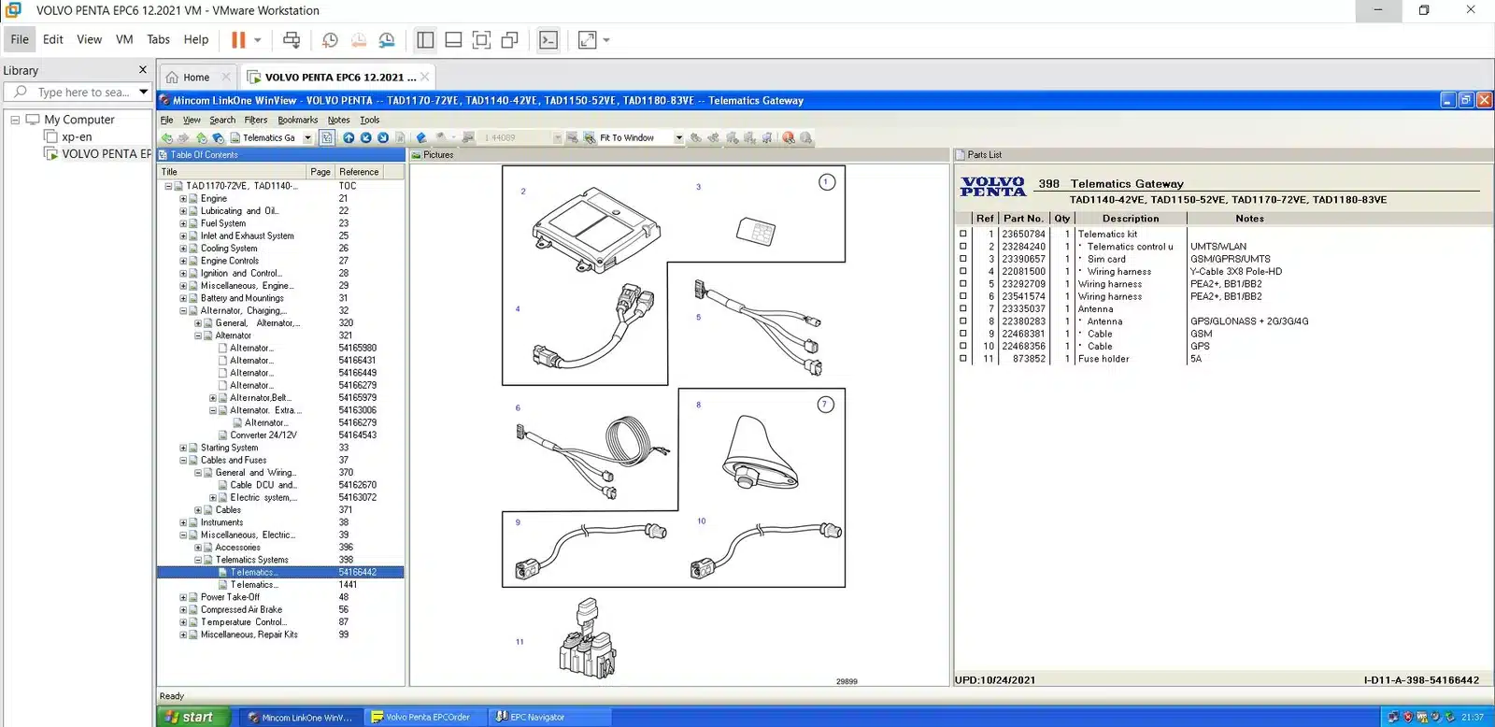The width and height of the screenshot is (1495, 727).
Task: Open the Fit To Window zoom dropdown
Action: coord(679,137)
